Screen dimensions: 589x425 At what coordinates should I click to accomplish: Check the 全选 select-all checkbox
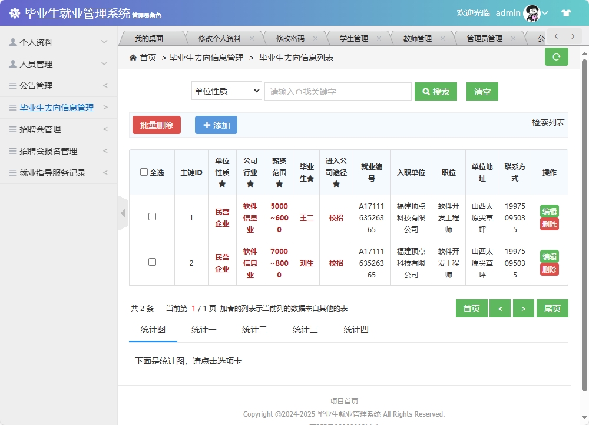[x=143, y=170]
